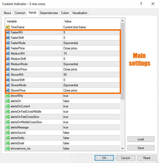Click the alertsEmail value false
The image size is (159, 163).
pyautogui.click(x=66, y=143)
